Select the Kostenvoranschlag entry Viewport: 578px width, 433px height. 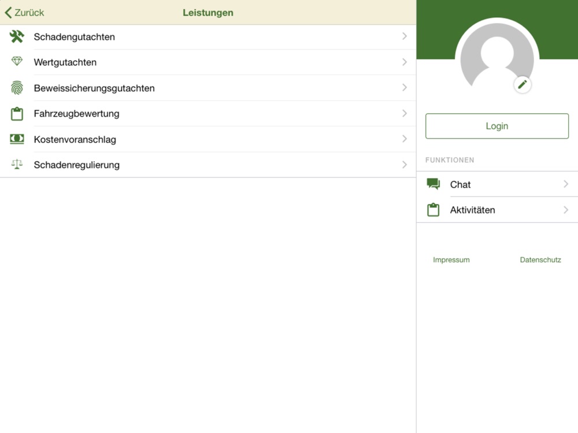click(208, 139)
